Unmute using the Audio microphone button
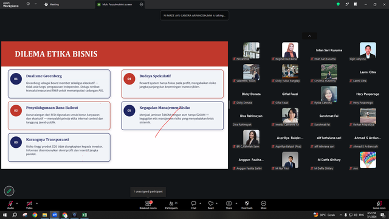This screenshot has width=389, height=219. coord(10,205)
